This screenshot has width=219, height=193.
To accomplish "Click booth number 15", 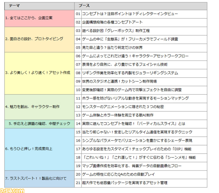I will click(78, 132).
